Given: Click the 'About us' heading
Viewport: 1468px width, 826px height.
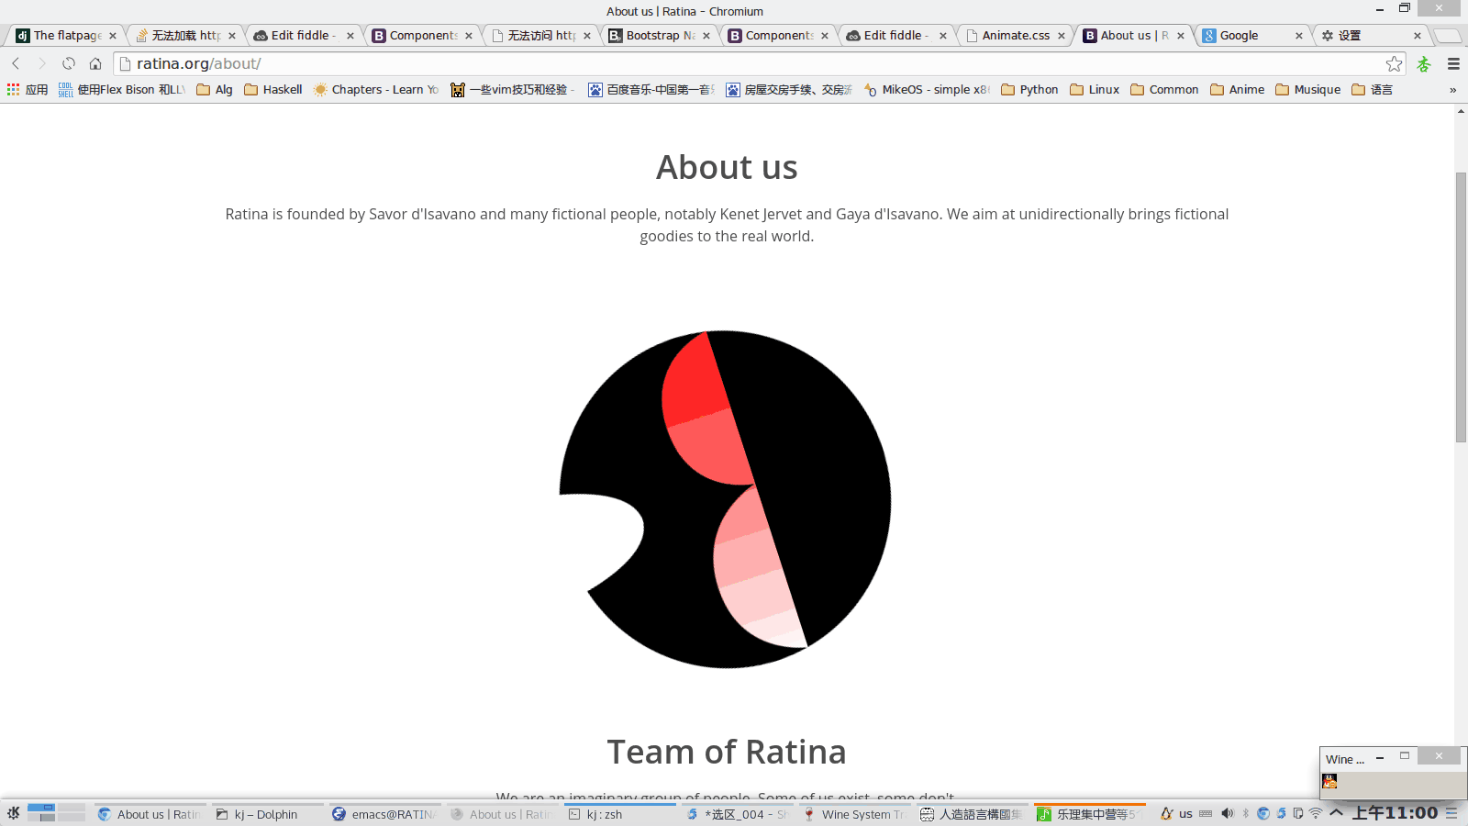Looking at the screenshot, I should 727,167.
